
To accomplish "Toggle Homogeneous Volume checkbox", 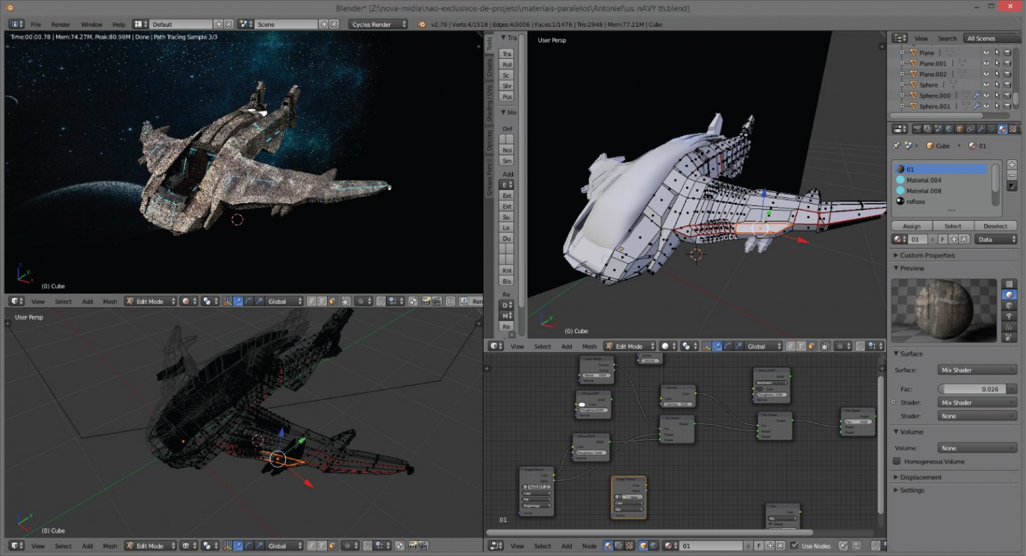I will (x=897, y=461).
